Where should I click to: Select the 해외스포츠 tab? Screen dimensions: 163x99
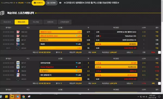(21, 22)
